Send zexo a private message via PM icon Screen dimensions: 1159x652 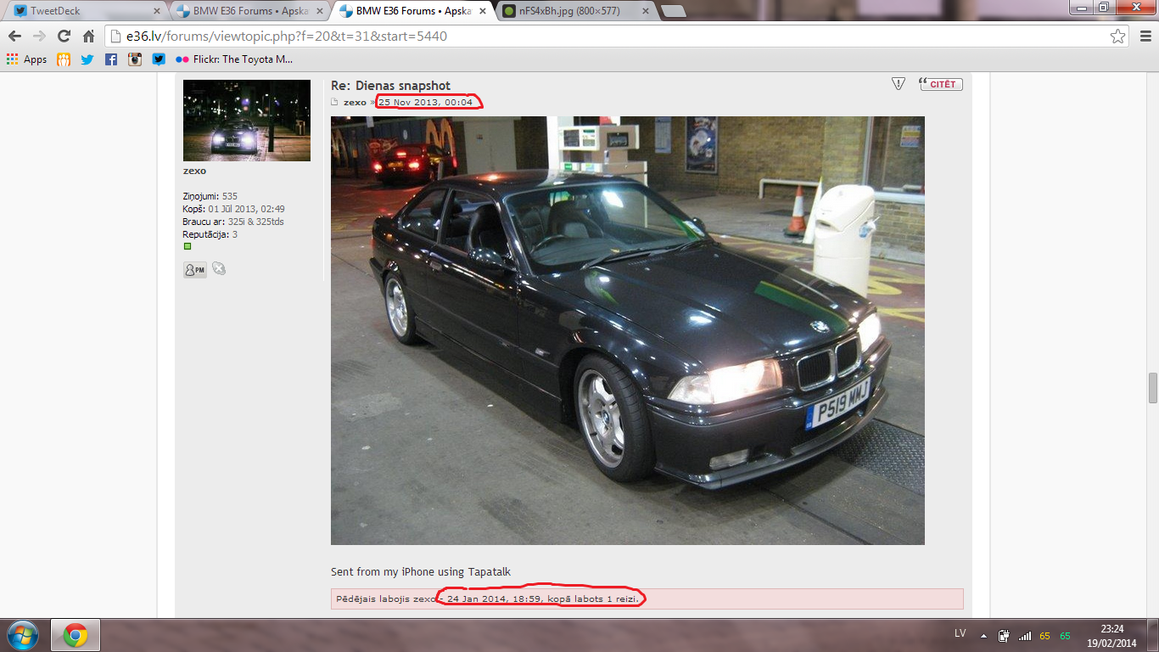[194, 269]
